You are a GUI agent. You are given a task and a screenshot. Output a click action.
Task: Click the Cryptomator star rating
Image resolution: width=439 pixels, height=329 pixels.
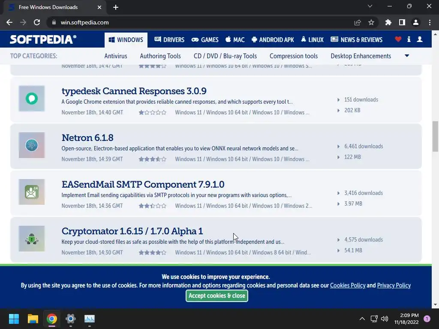pyautogui.click(x=153, y=253)
